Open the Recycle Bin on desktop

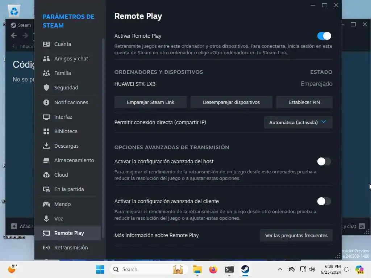14,11
